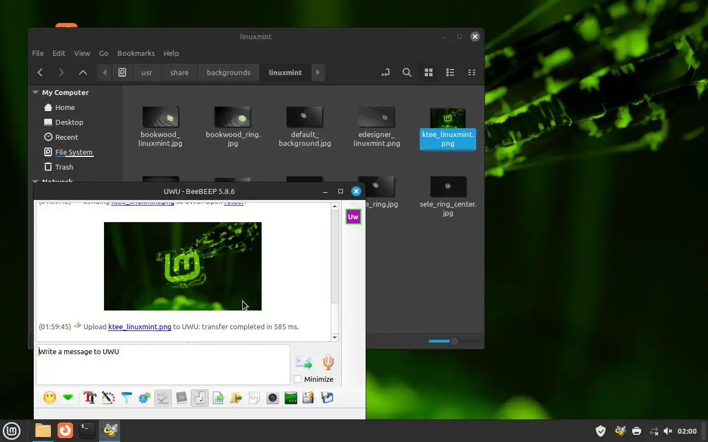Send the message with the envelope arrow button

(x=304, y=362)
